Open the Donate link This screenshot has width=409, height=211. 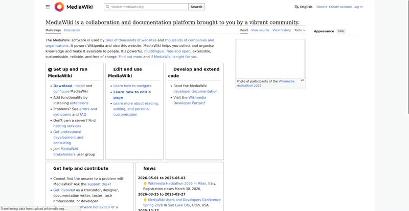(322, 7)
